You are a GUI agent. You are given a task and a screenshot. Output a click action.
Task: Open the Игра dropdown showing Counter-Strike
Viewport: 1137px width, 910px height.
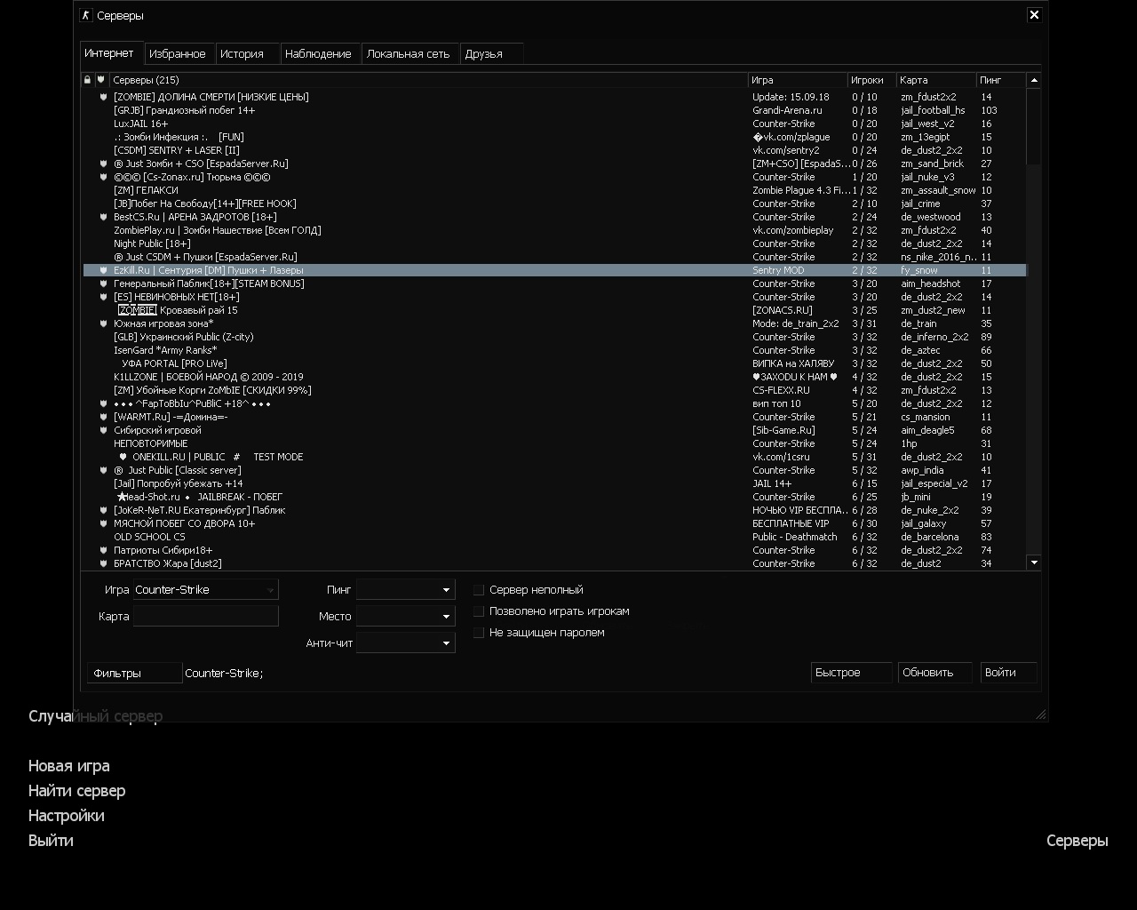[x=205, y=590]
